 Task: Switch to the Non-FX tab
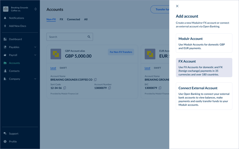[x=51, y=19]
